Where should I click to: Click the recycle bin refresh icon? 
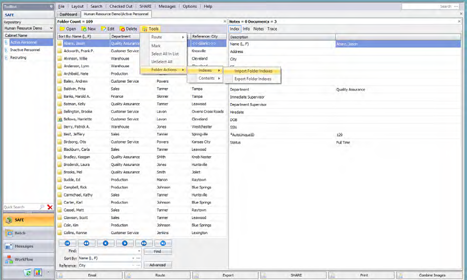click(28, 272)
